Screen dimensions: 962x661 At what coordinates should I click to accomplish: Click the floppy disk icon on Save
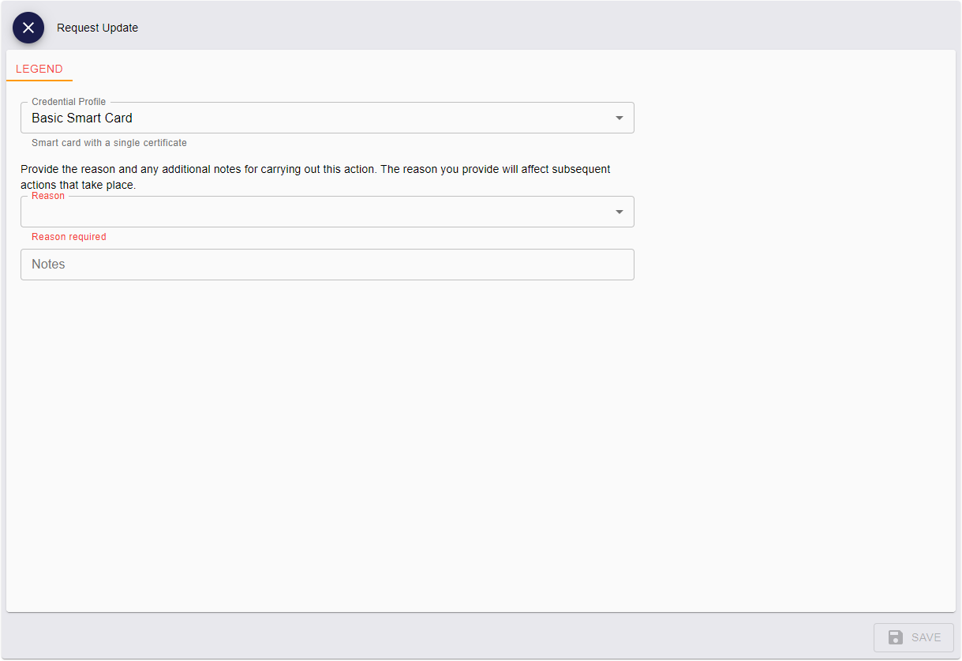[x=895, y=637]
